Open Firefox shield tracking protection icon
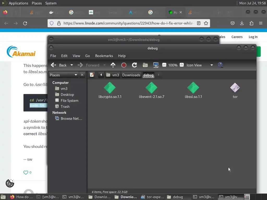The image size is (267, 200). click(x=52, y=23)
